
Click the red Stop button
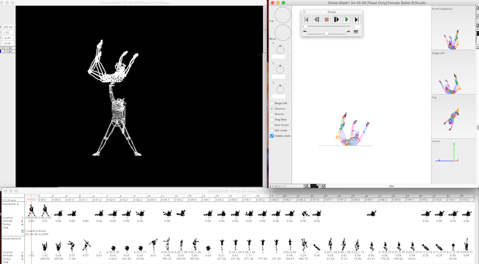[327, 20]
